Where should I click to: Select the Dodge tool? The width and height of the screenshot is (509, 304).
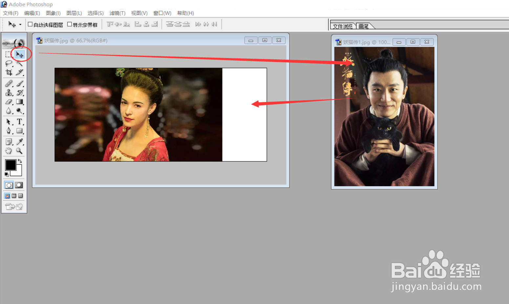pos(20,111)
